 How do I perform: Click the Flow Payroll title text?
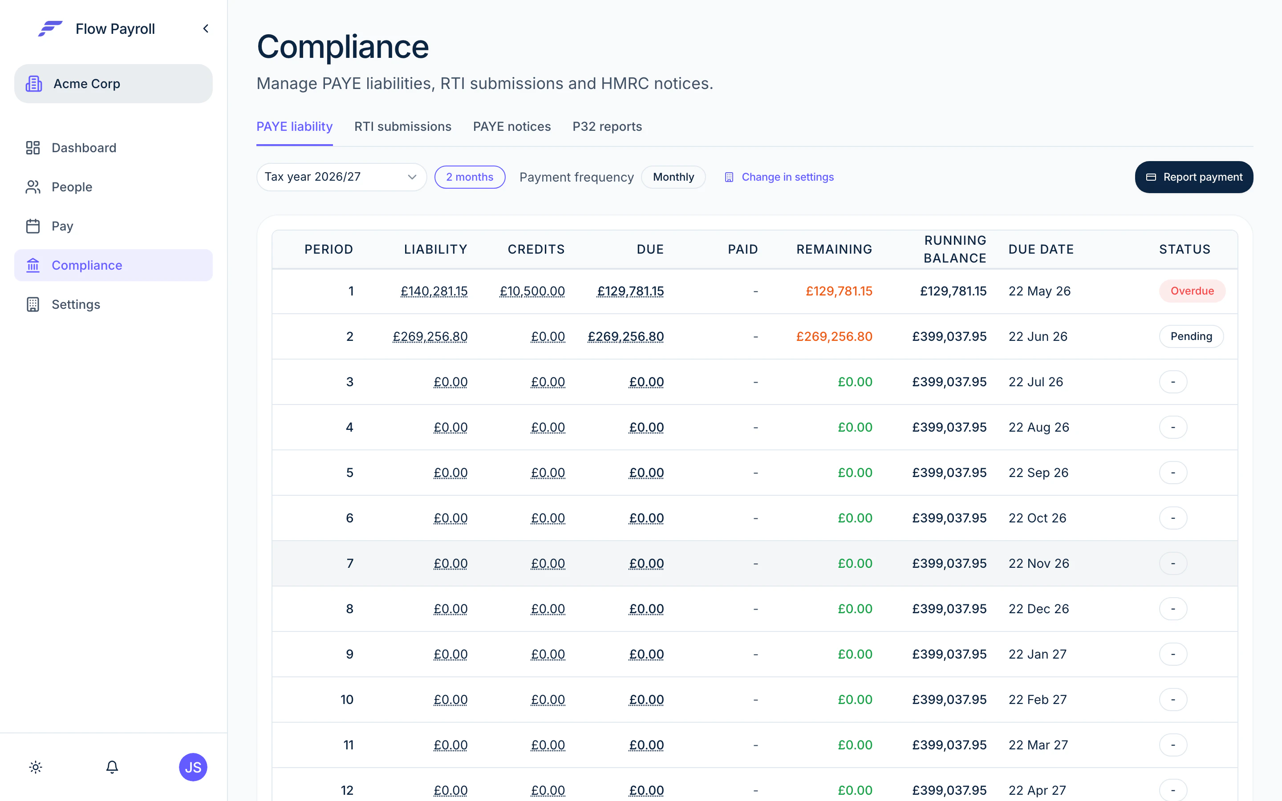click(115, 28)
